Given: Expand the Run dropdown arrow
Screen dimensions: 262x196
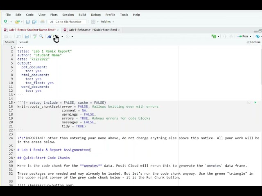Looking at the screenshot, I should pos(250,36).
